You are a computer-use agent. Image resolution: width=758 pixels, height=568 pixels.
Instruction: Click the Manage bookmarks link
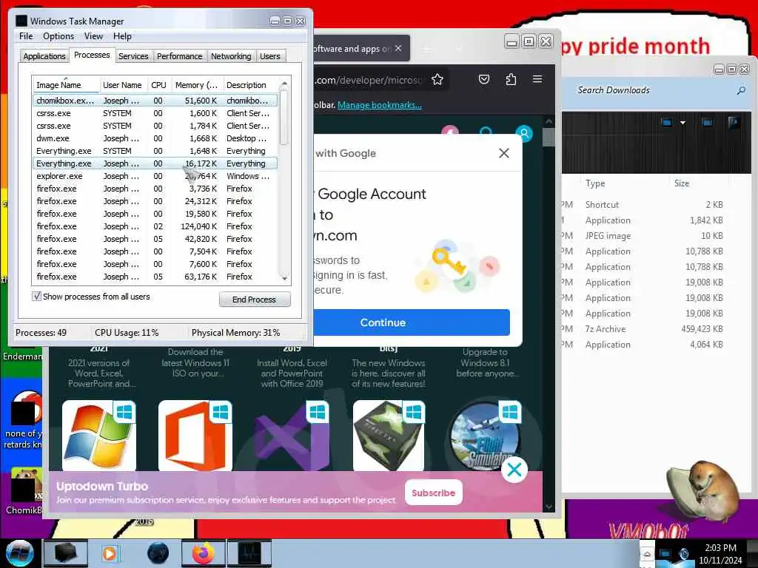pyautogui.click(x=380, y=105)
